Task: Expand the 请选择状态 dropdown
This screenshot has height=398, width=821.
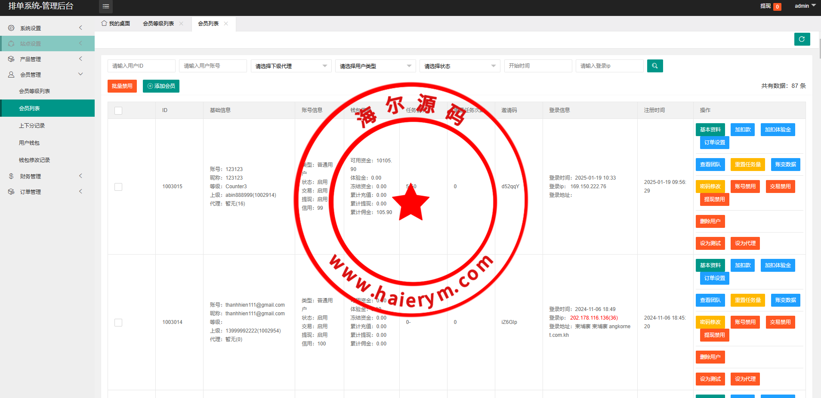Action: pos(460,66)
